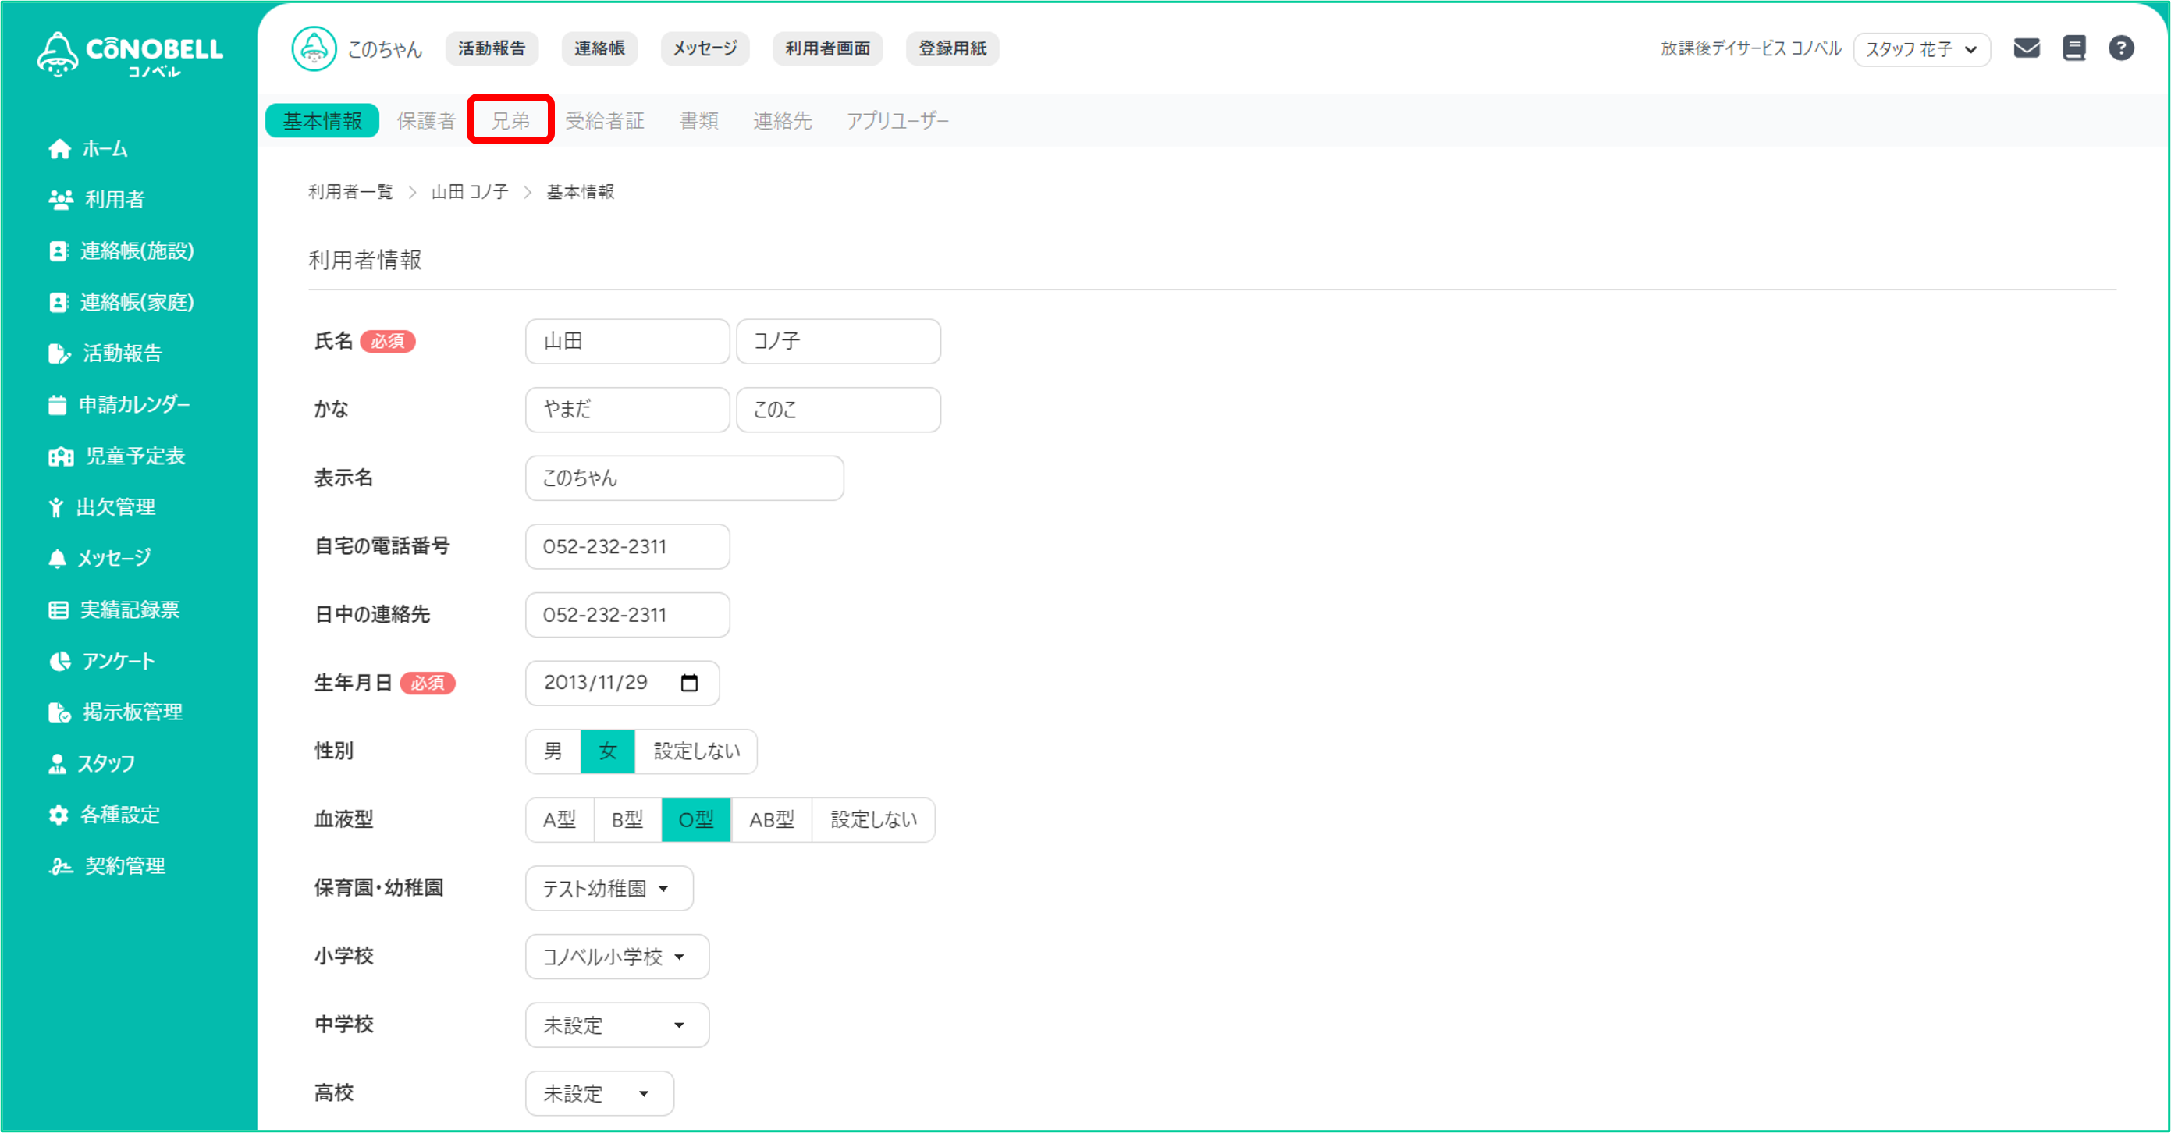2171x1133 pixels.
Task: Click the 申請カレンダー calendar icon
Action: (57, 406)
